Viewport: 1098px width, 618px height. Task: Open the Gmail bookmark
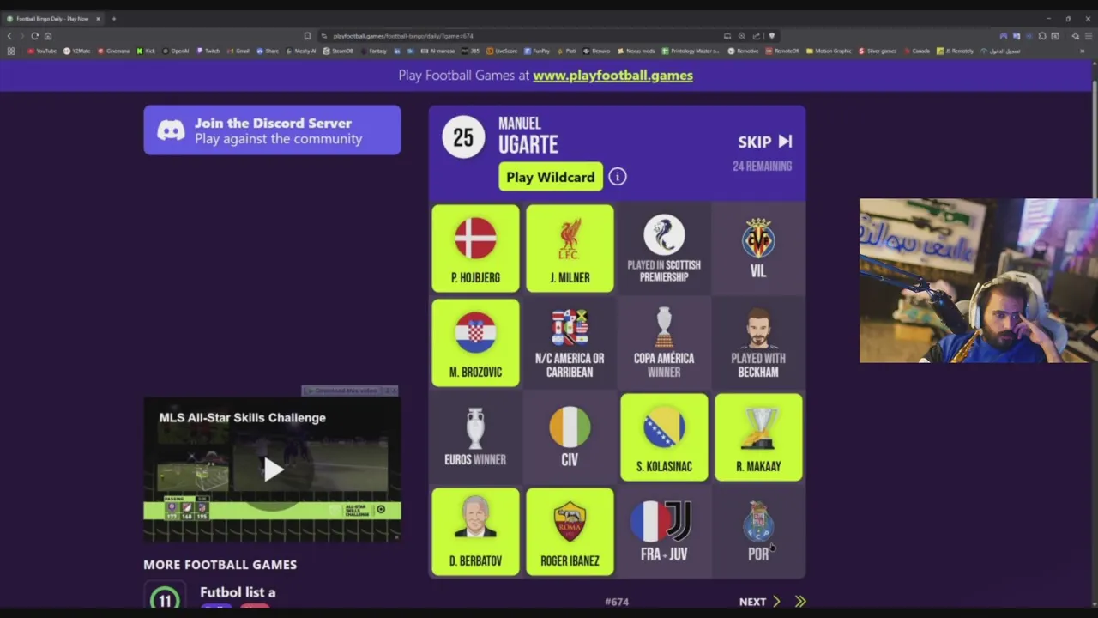[x=238, y=51]
